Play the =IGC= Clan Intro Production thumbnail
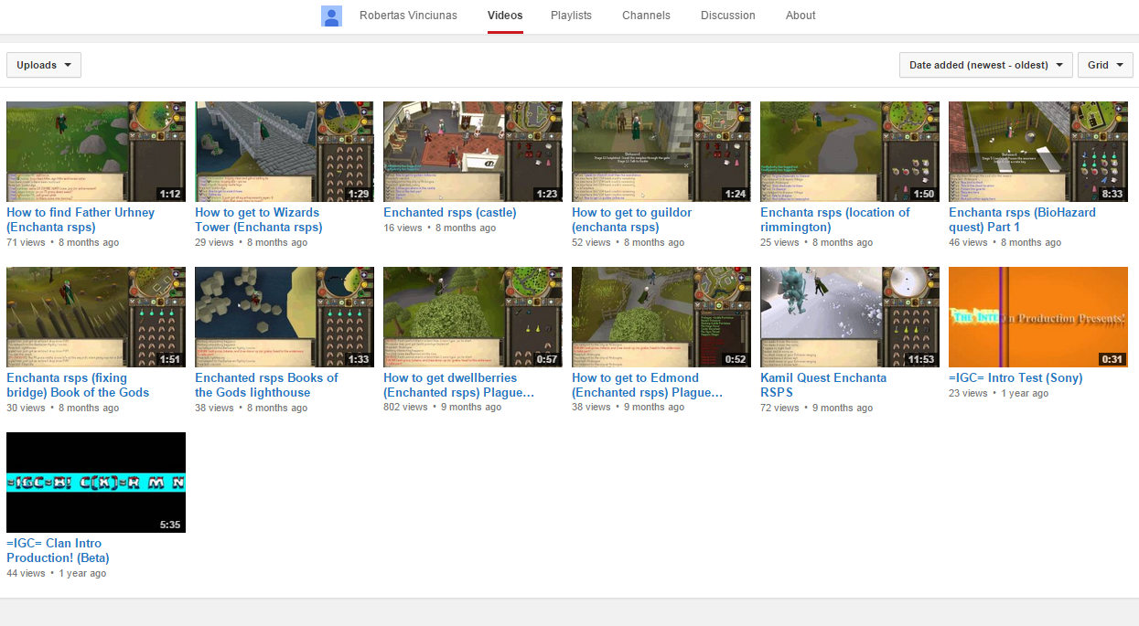Screen dimensions: 1139x626 (96, 483)
